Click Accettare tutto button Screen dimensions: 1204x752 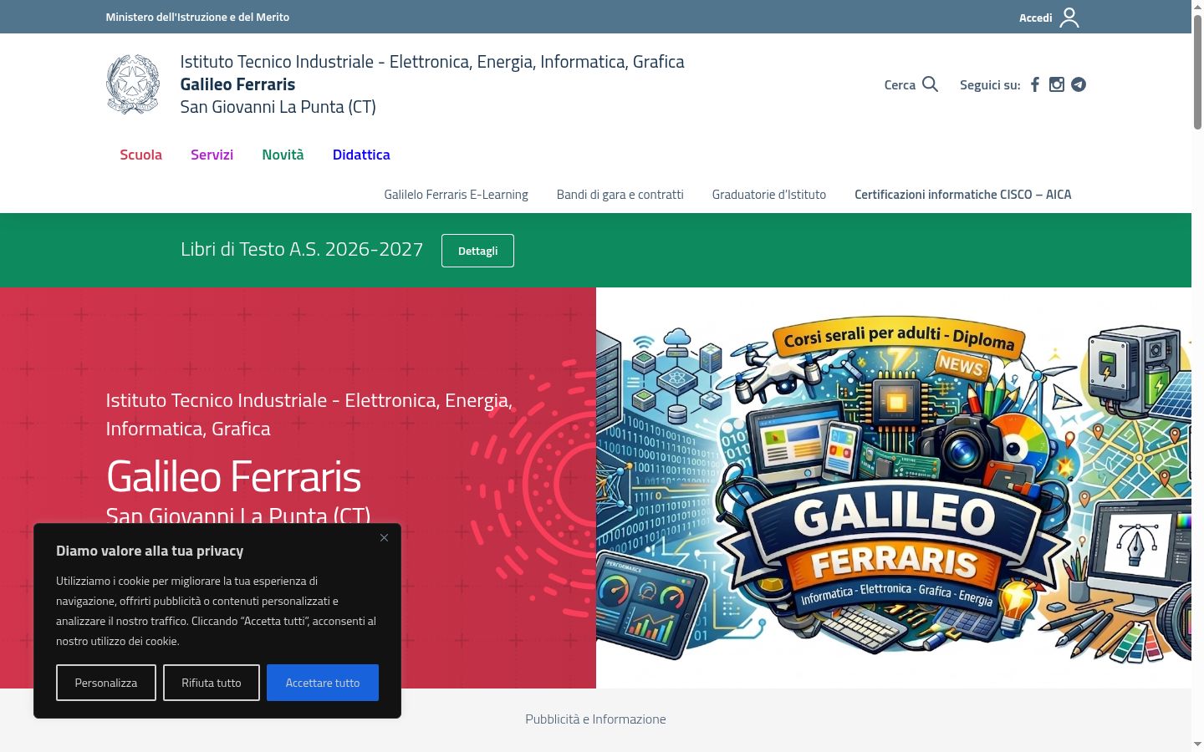coord(323,683)
